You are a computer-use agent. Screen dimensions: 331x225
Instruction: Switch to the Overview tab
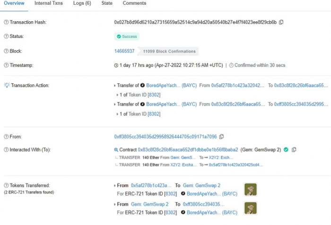[14, 3]
